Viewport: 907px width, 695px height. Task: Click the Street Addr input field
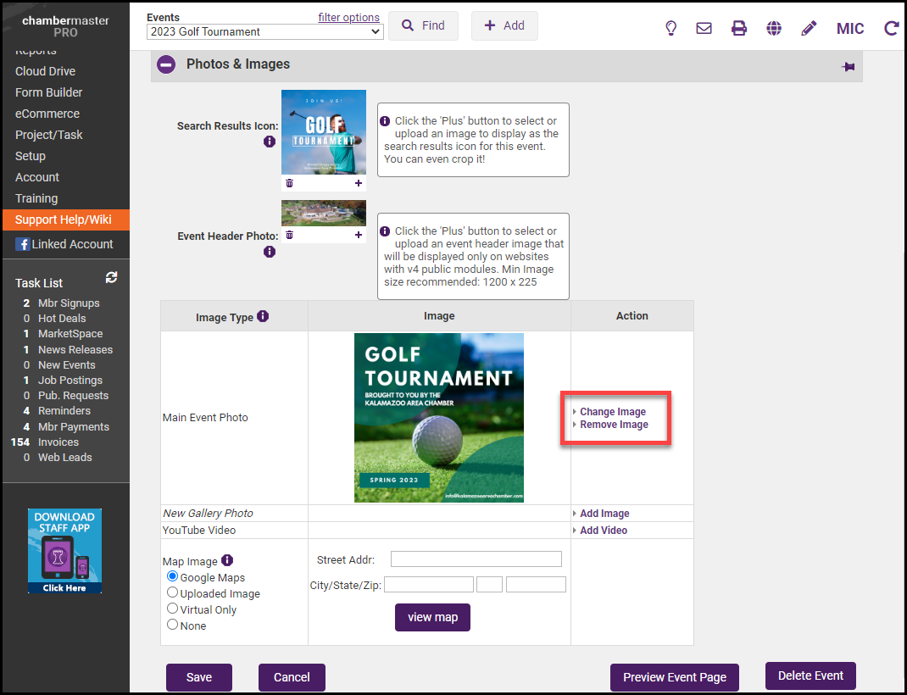click(x=476, y=559)
